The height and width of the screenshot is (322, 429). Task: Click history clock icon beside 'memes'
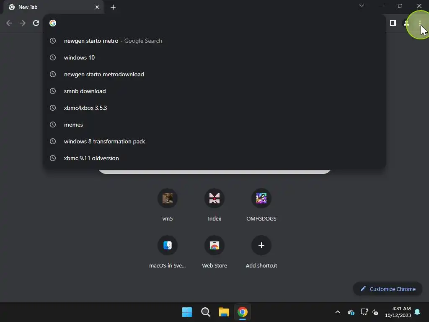pyautogui.click(x=53, y=125)
